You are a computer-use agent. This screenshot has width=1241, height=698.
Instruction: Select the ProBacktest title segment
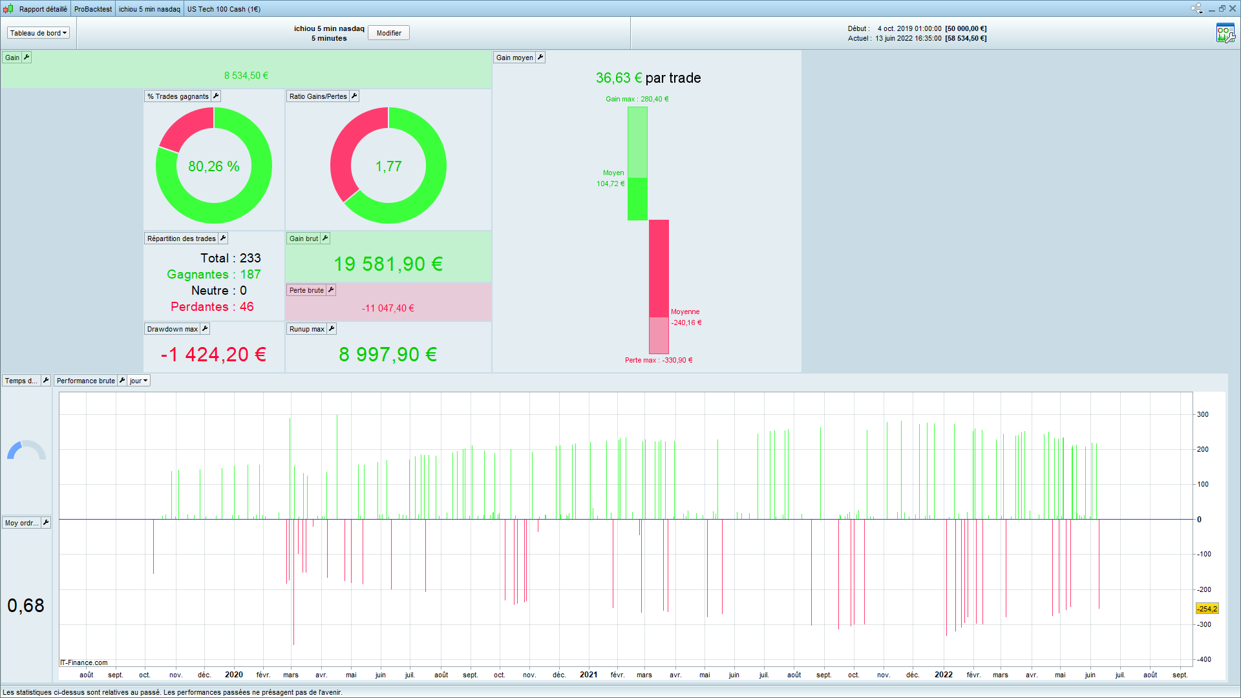pyautogui.click(x=93, y=9)
